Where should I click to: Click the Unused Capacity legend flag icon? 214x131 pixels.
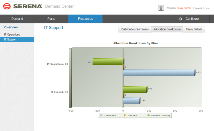click(149, 116)
